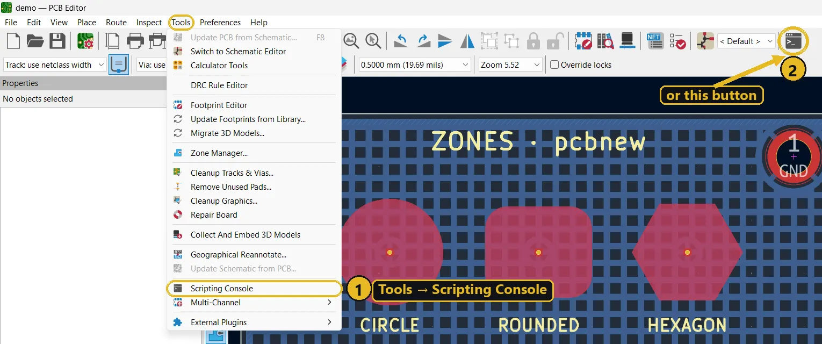
Task: Open 3D Viewer toolbar icon
Action: (627, 41)
